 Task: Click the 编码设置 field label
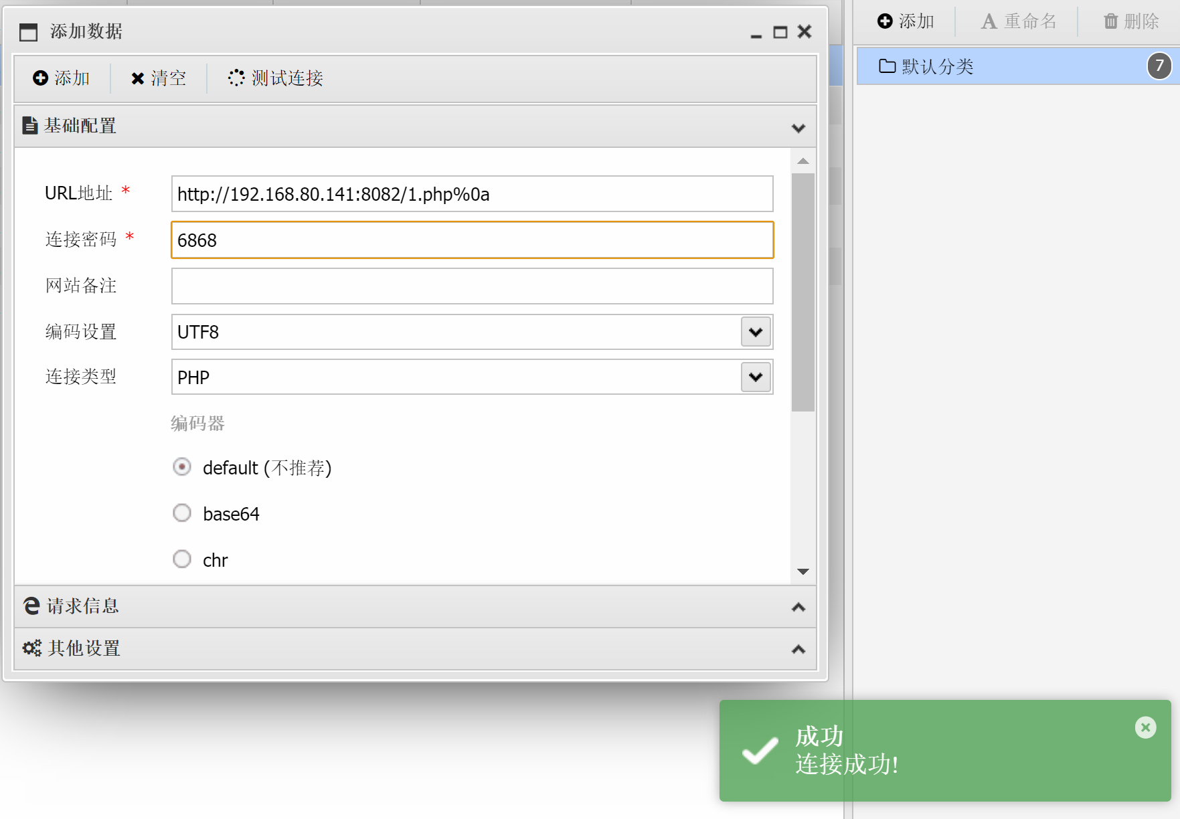coord(81,332)
